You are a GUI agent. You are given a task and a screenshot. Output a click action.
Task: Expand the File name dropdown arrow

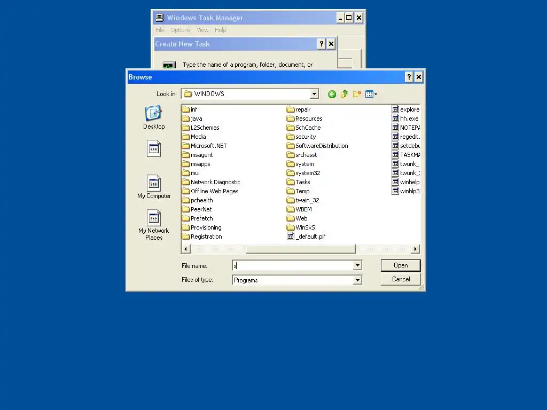point(357,266)
